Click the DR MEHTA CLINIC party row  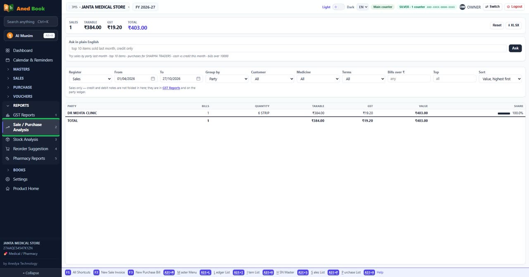click(x=295, y=113)
